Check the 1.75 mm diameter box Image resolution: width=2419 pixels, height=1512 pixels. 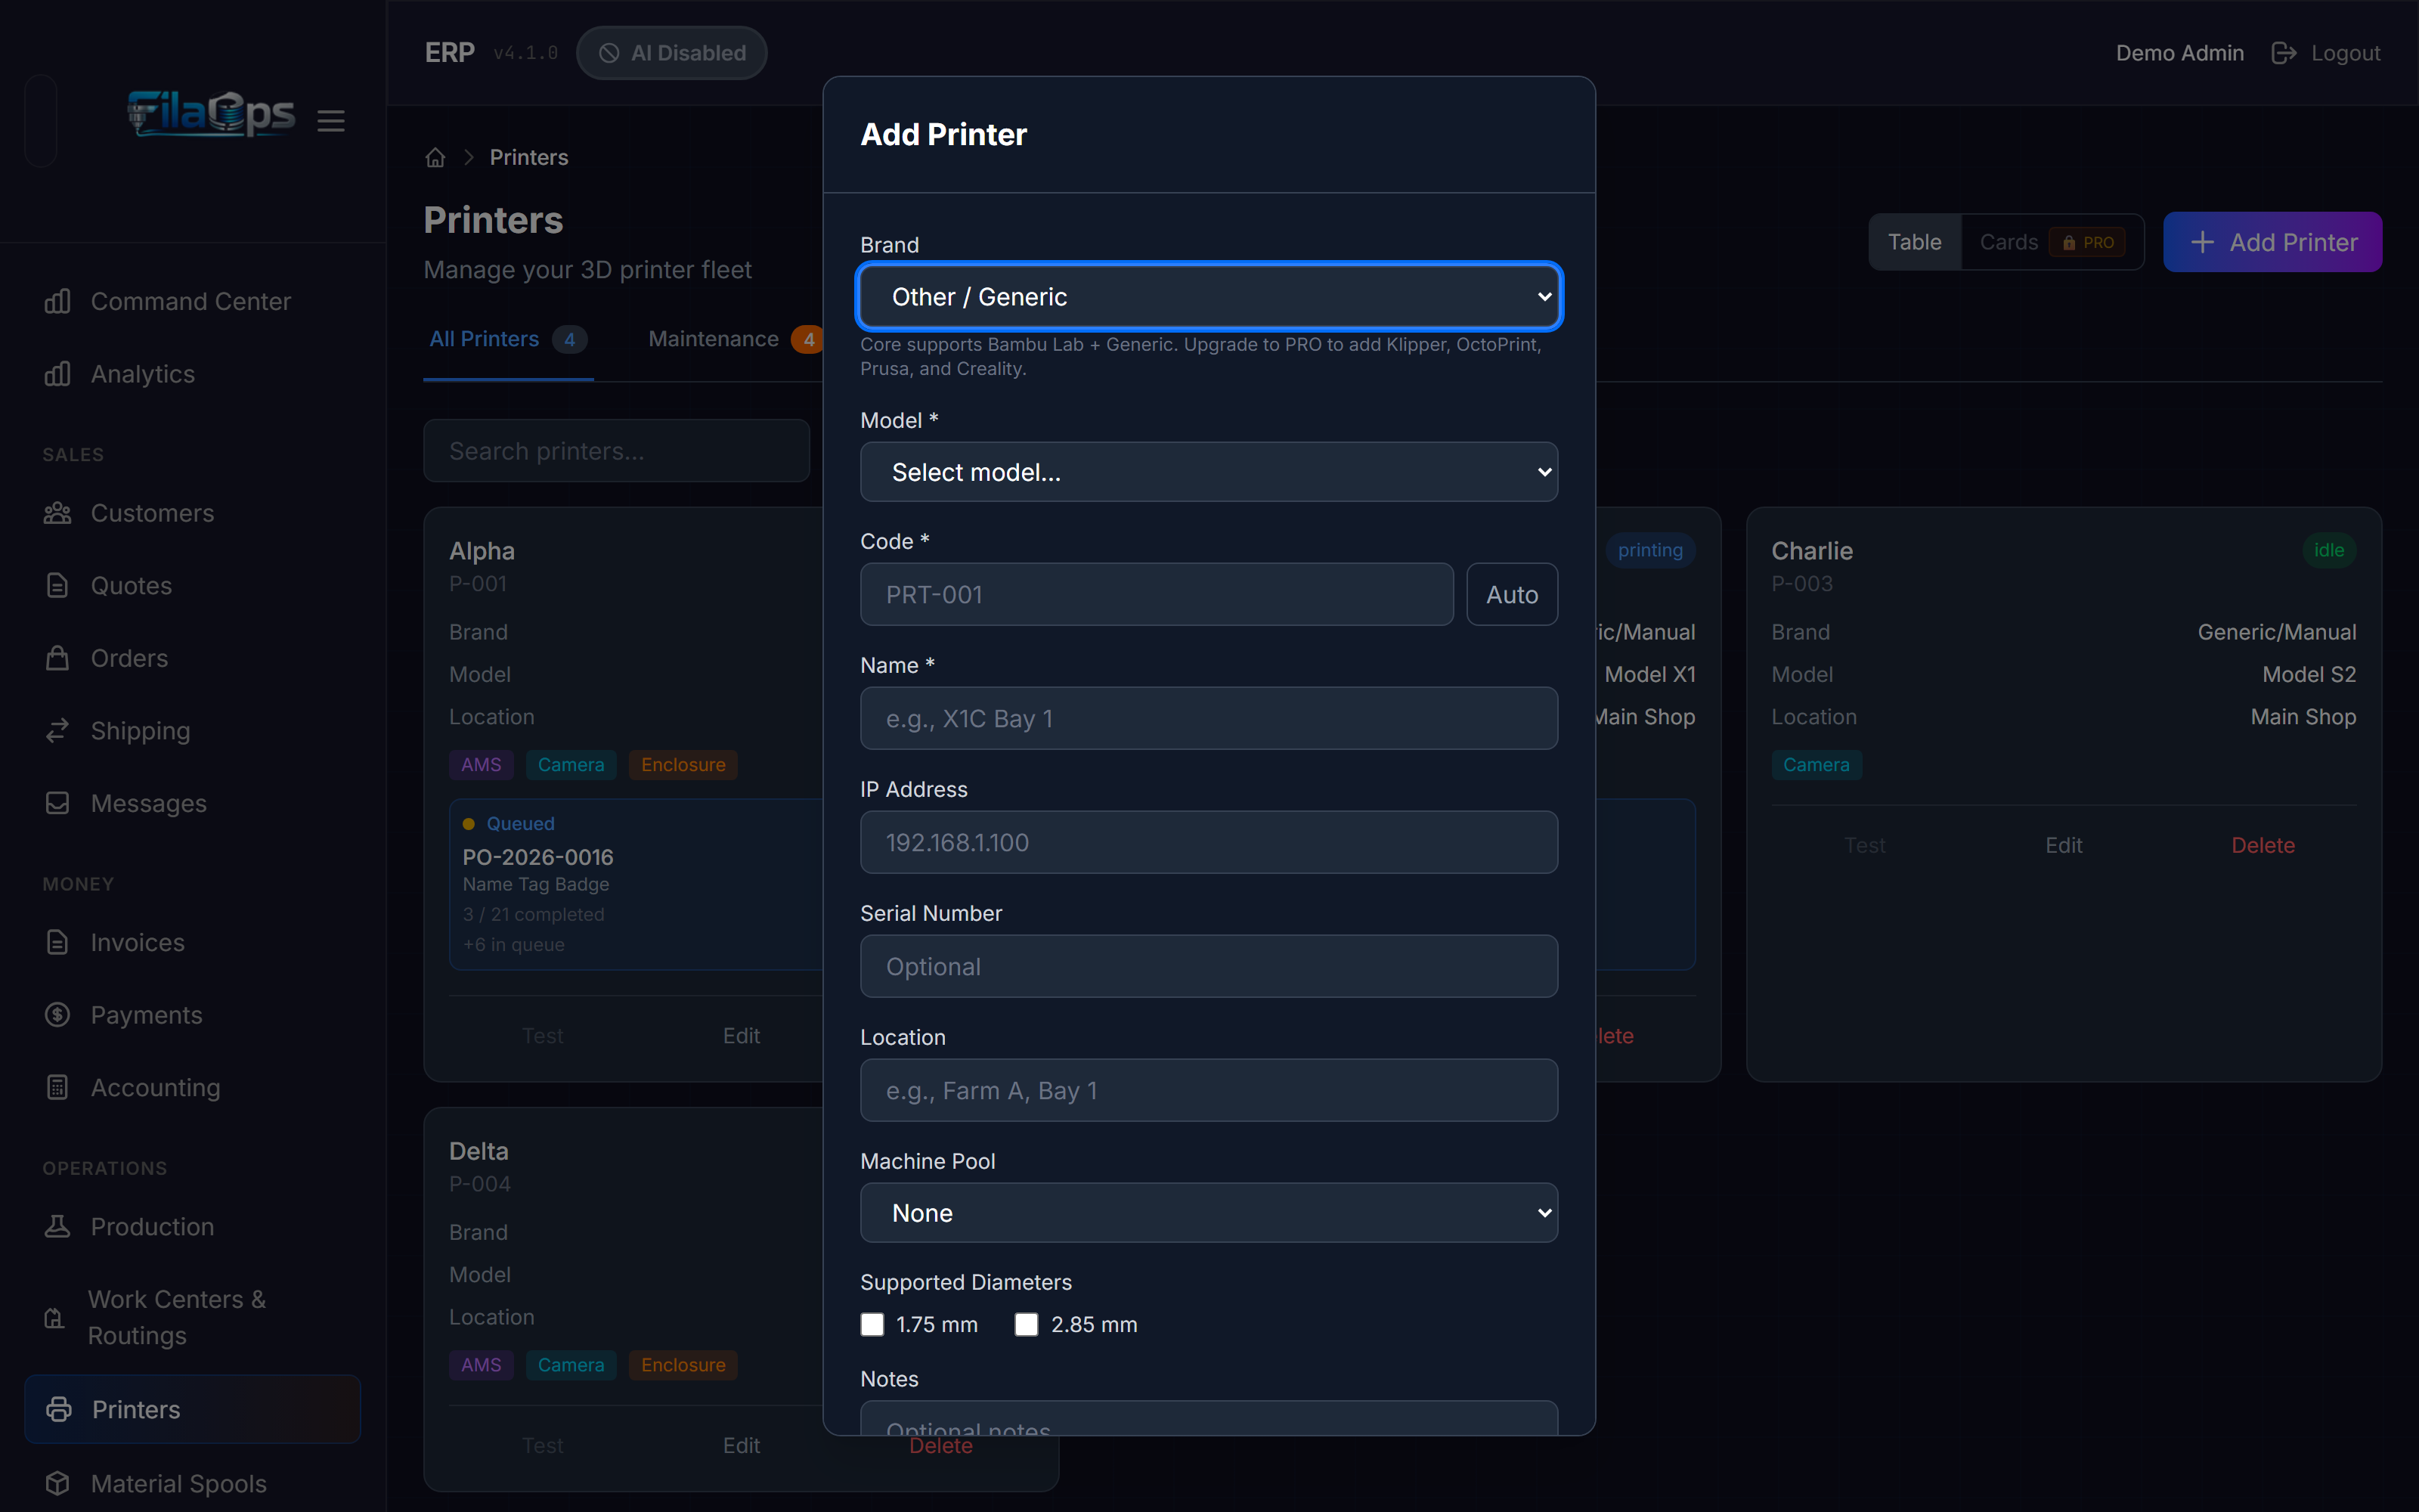872,1324
